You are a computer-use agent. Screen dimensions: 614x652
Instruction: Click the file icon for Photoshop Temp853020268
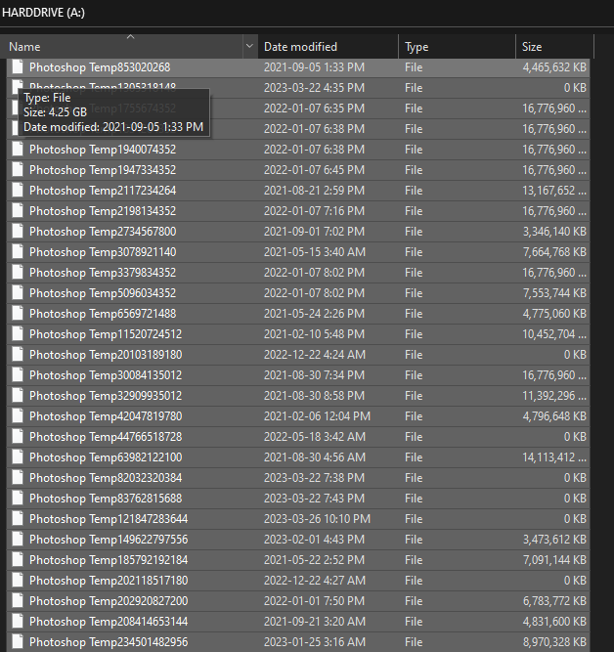coord(18,66)
